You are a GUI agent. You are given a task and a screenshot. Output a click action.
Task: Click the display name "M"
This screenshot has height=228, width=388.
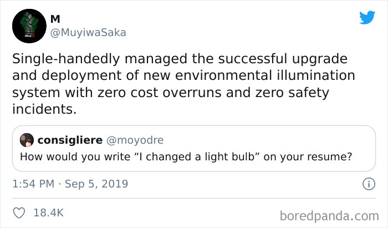[55, 19]
